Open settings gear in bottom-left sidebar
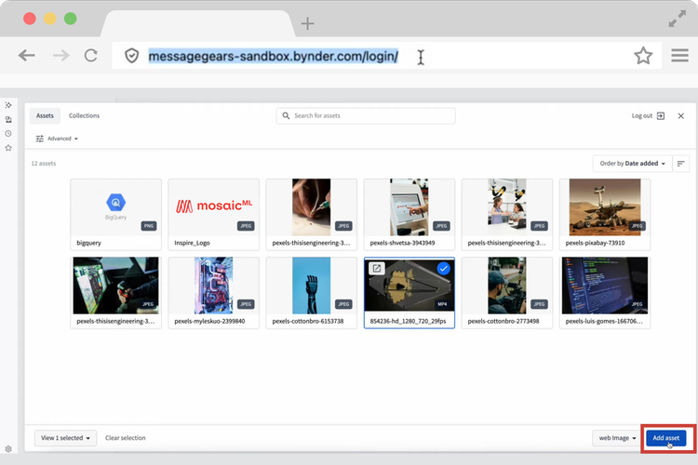 8,449
